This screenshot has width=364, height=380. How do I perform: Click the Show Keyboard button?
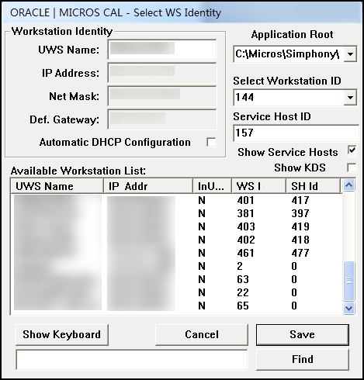pyautogui.click(x=62, y=335)
